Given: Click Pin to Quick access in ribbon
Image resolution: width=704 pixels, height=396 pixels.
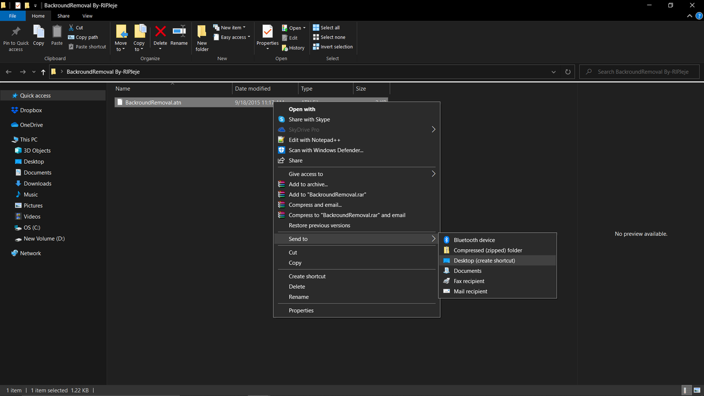Looking at the screenshot, I should pos(16,38).
